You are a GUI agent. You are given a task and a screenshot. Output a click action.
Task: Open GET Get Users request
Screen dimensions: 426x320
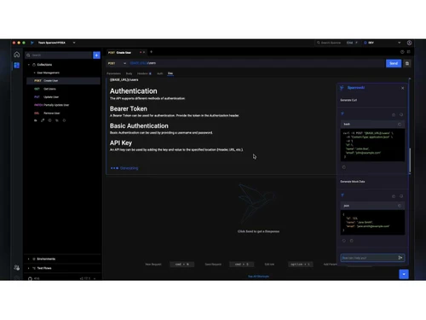tap(63, 89)
